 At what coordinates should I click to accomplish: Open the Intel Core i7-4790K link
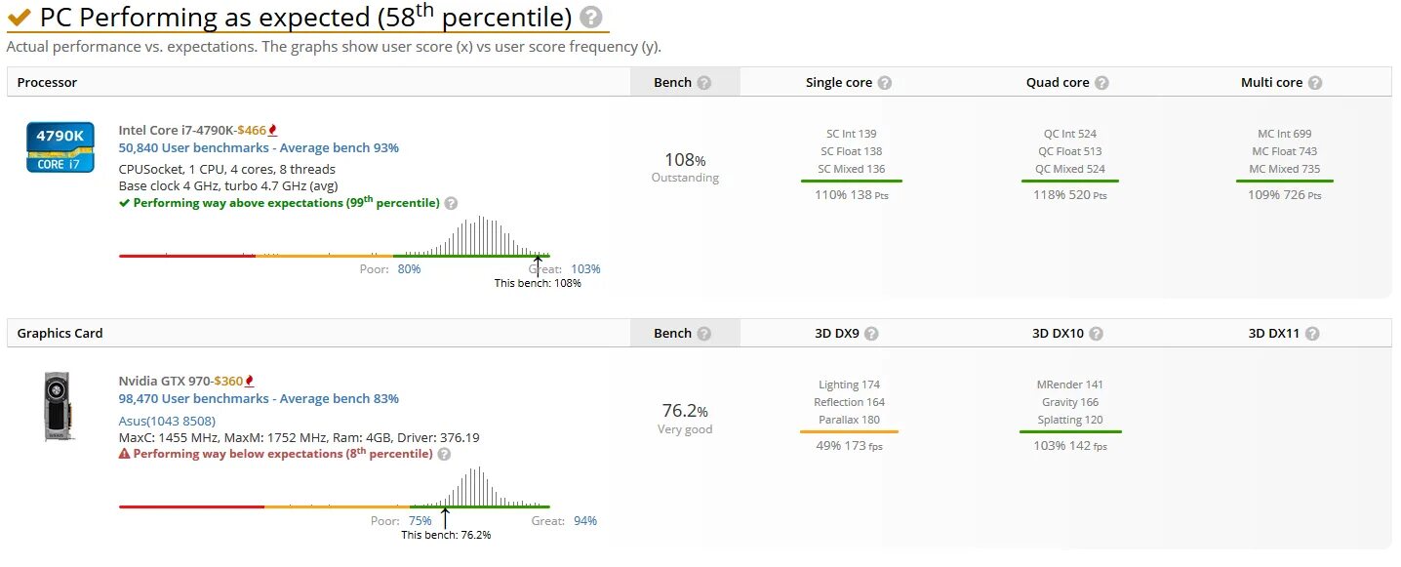point(176,130)
